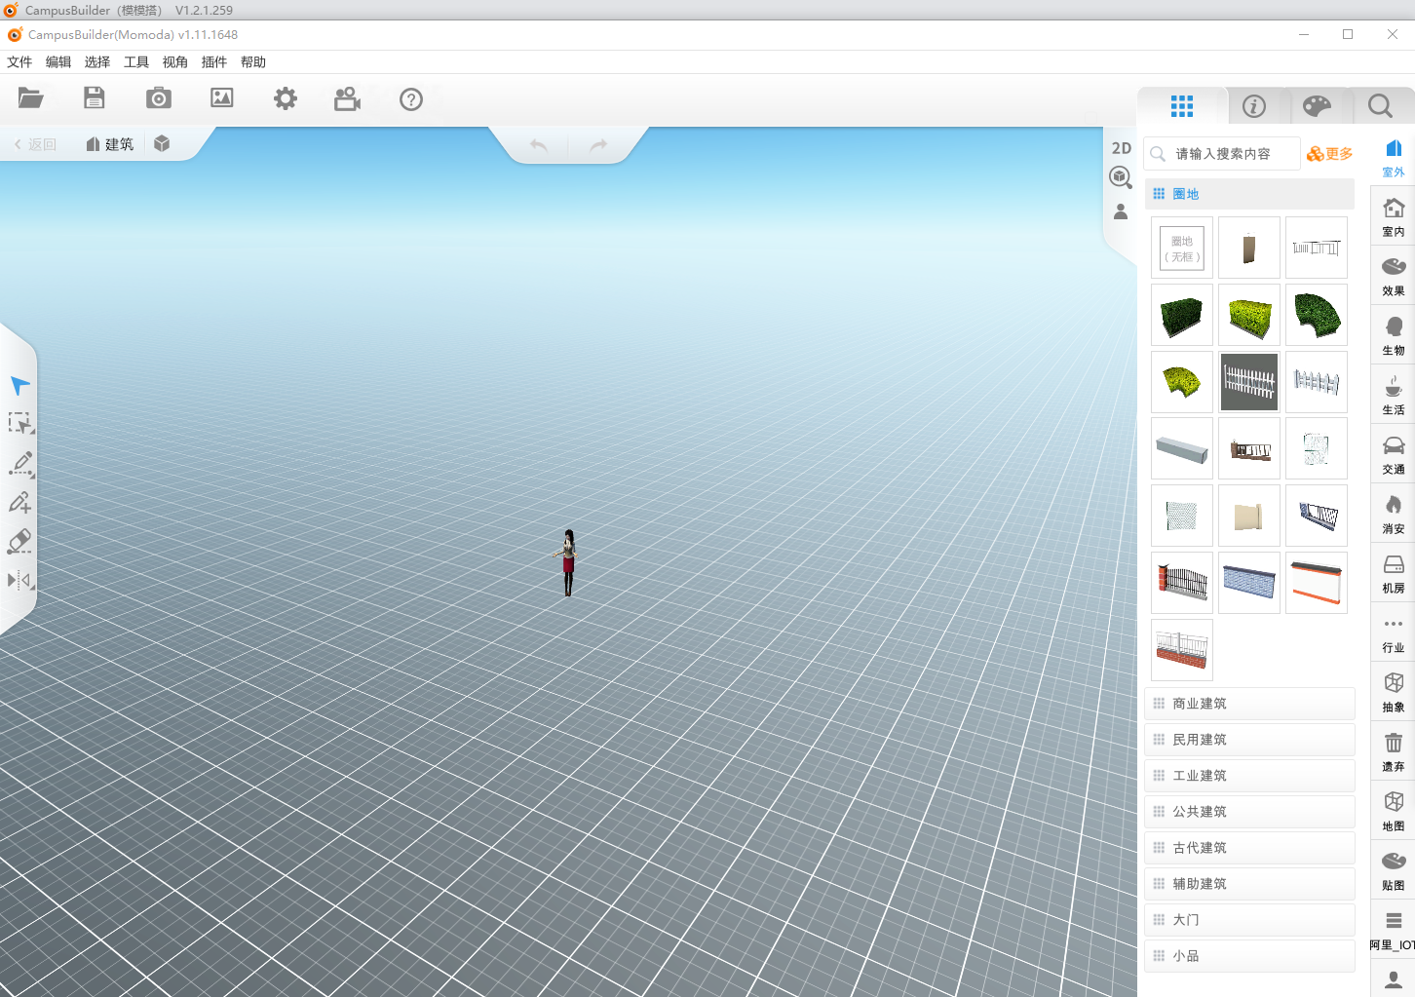
Task: Open the 插件 menu
Action: point(213,61)
